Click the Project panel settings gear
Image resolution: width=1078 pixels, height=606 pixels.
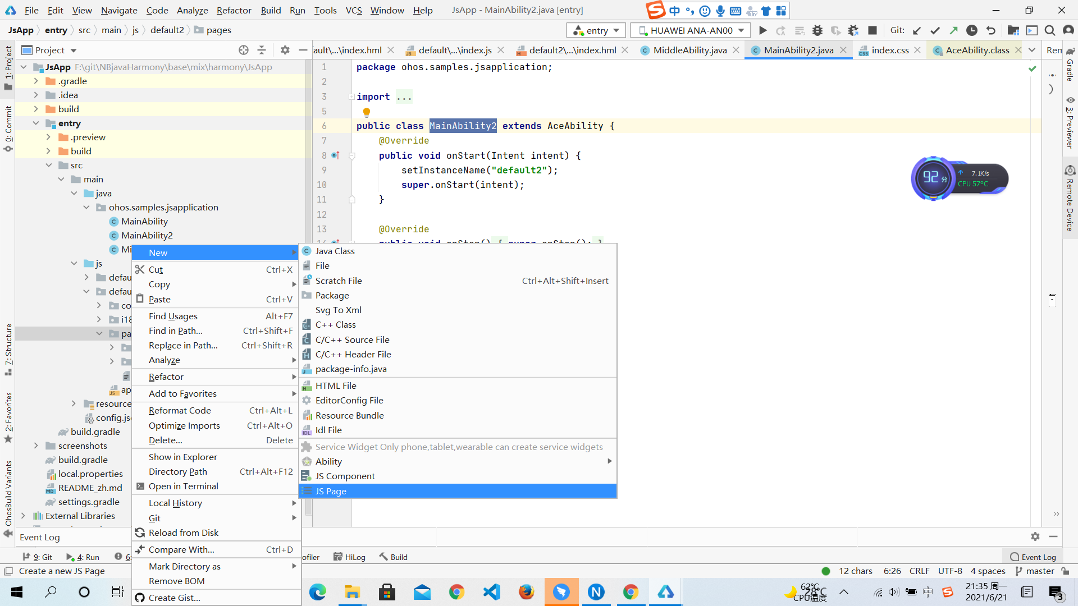click(285, 50)
